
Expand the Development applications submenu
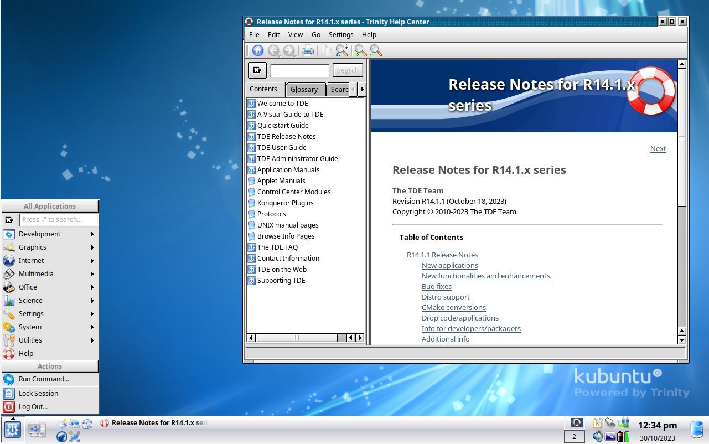pyautogui.click(x=50, y=234)
